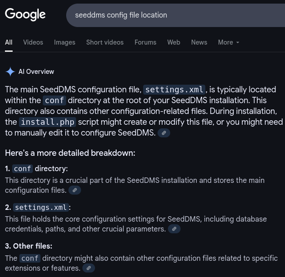The height and width of the screenshot is (277, 285).
Task: Open the Short videos tab
Action: (104, 42)
